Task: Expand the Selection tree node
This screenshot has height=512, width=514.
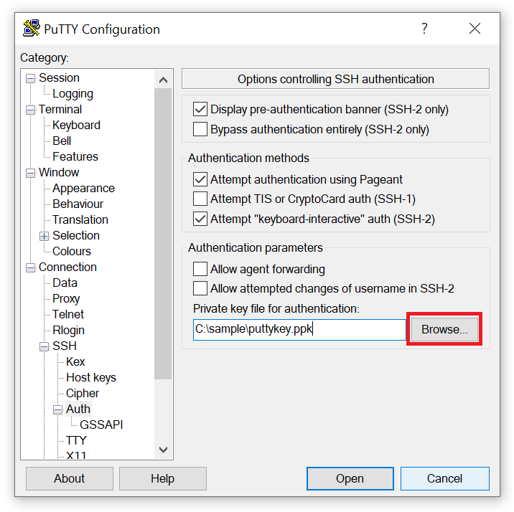Action: pyautogui.click(x=45, y=236)
